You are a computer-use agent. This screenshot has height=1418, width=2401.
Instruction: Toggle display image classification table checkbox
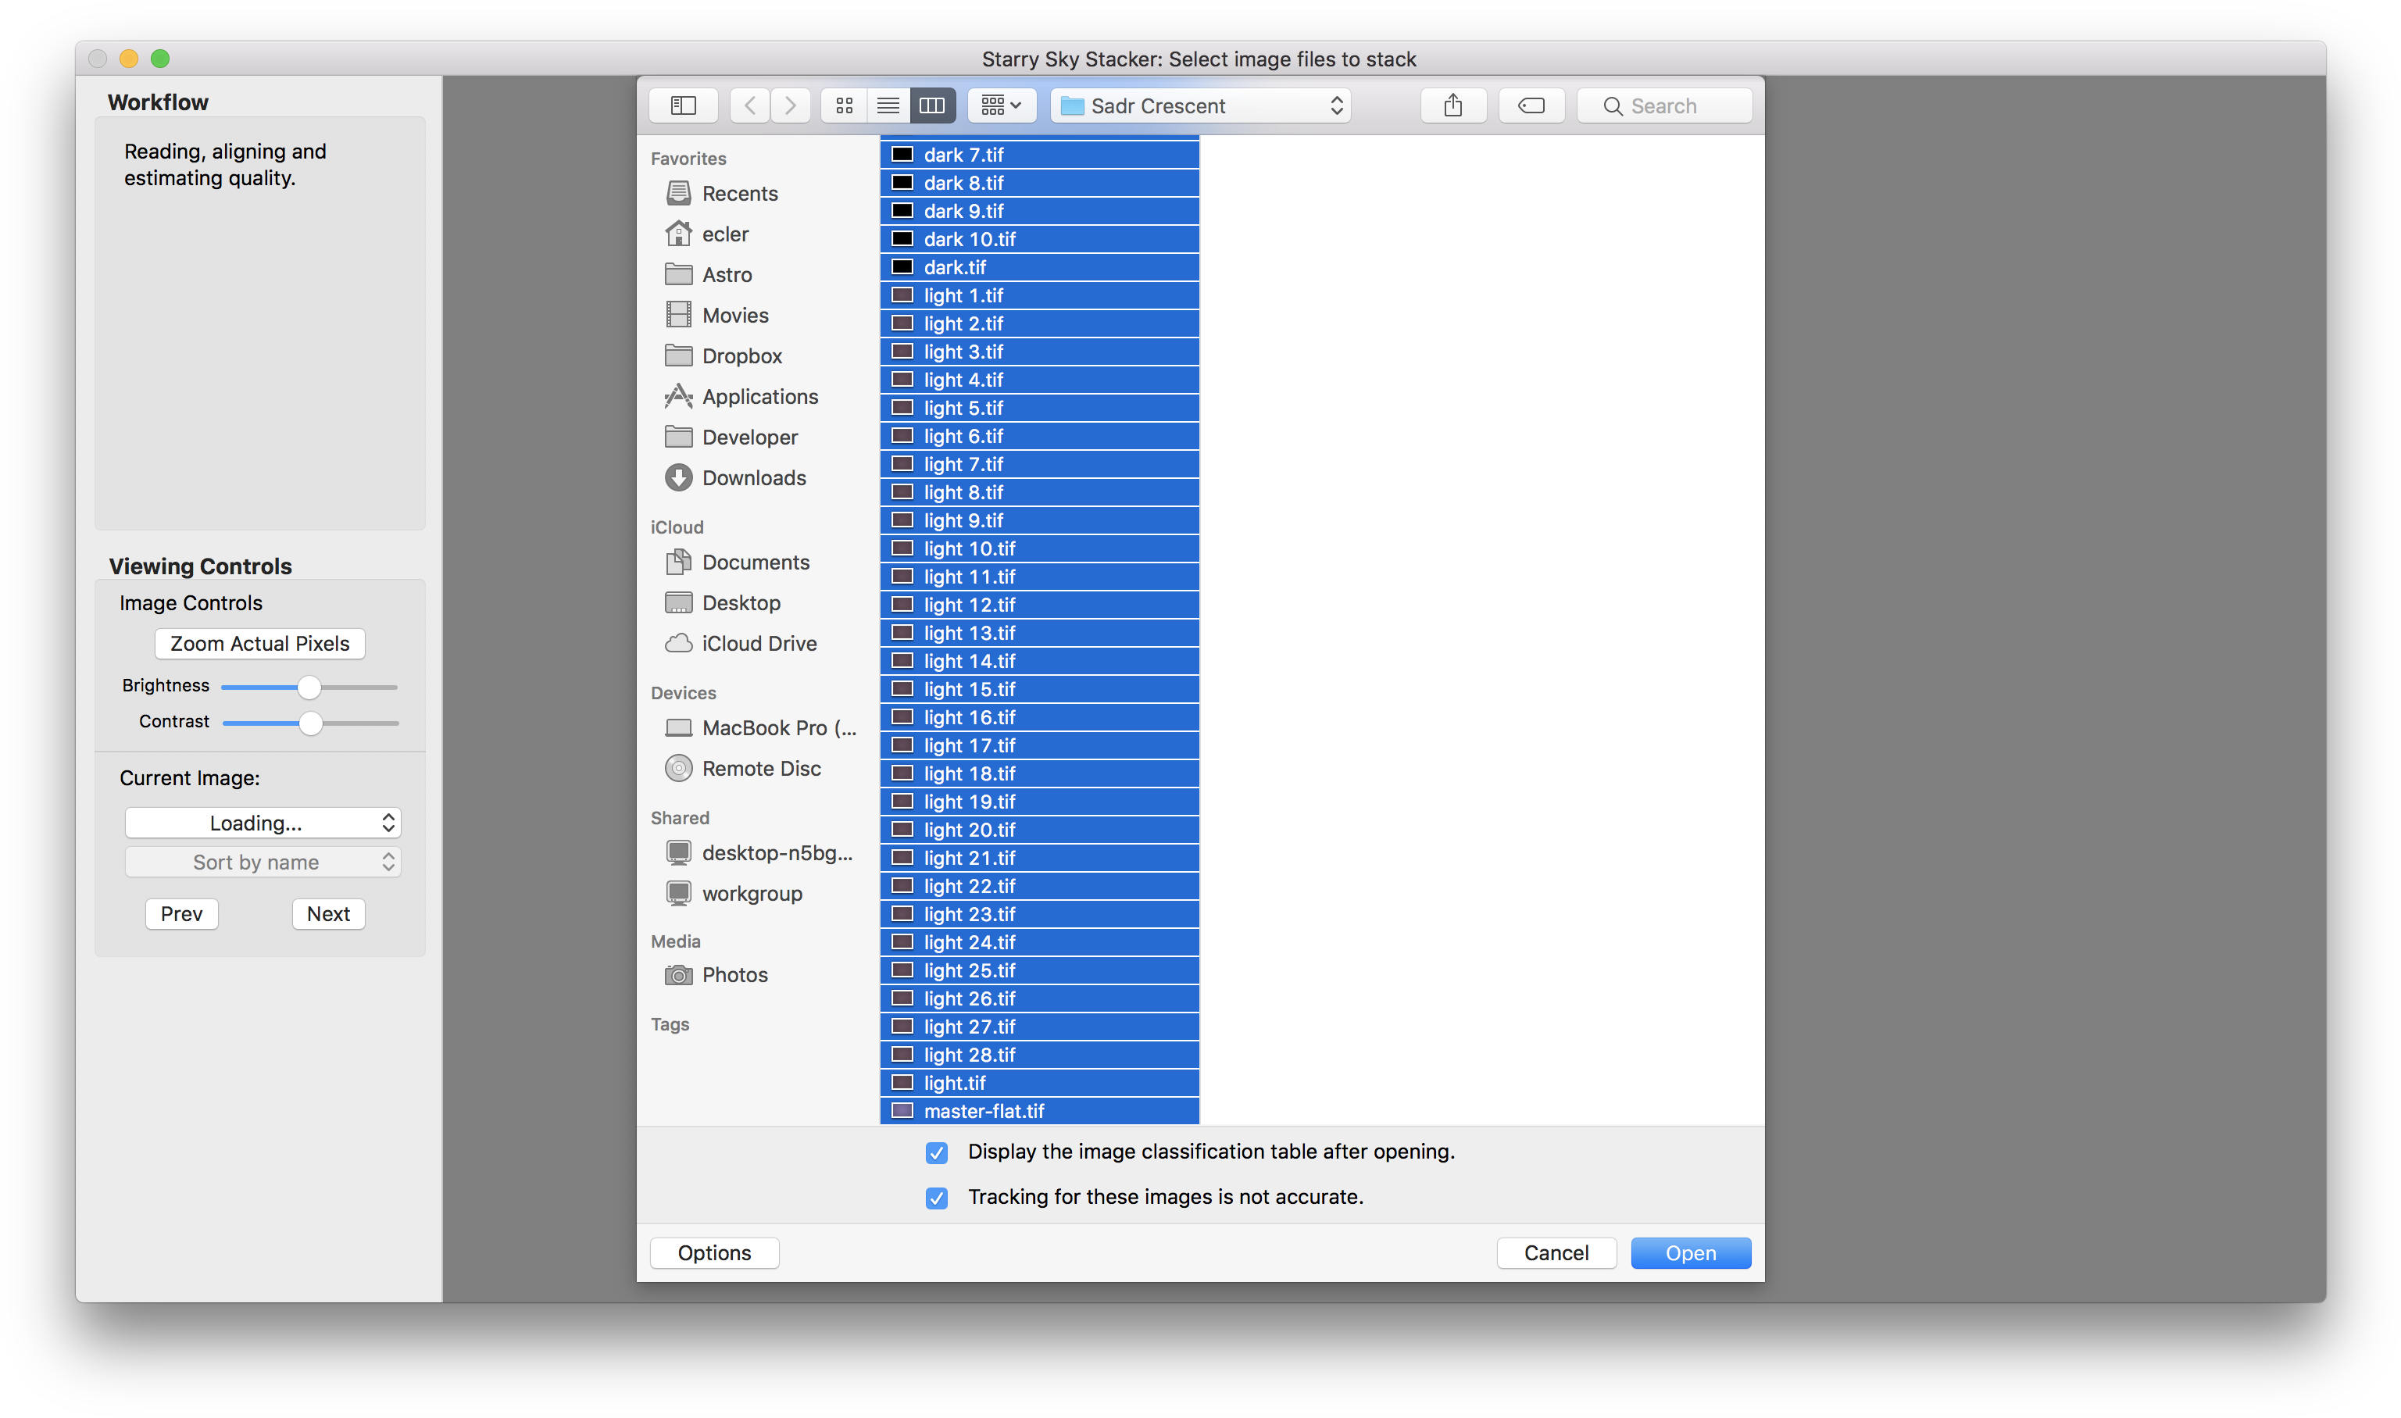(x=936, y=1152)
